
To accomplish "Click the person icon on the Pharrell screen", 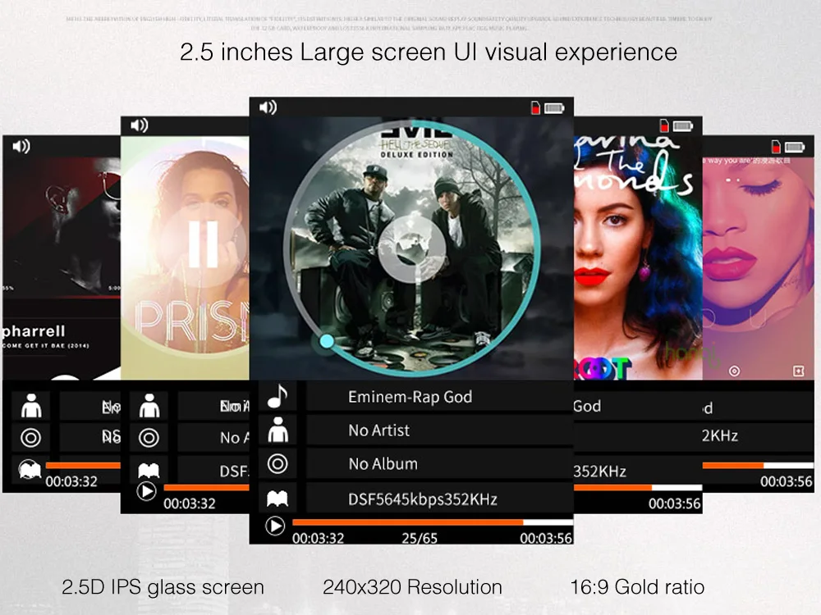I will click(31, 406).
